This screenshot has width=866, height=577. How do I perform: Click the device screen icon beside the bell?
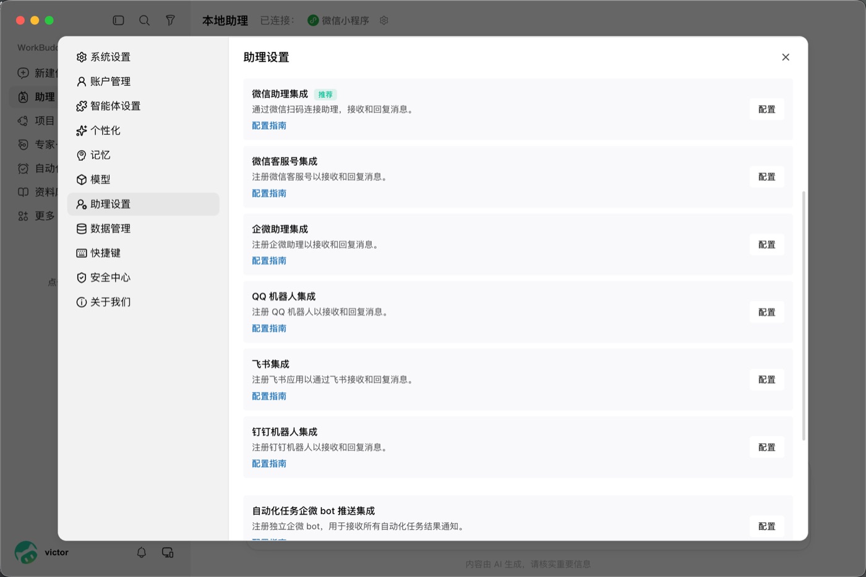168,552
